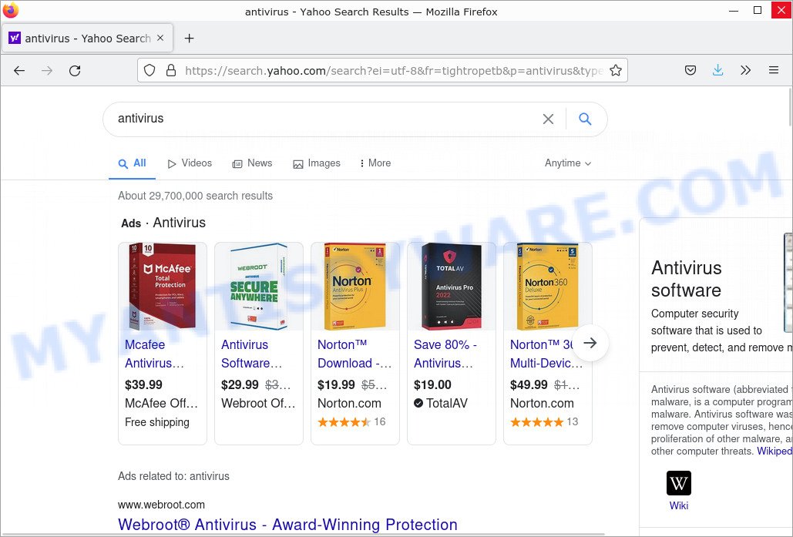Switch to Videos results
This screenshot has width=793, height=537.
(190, 163)
